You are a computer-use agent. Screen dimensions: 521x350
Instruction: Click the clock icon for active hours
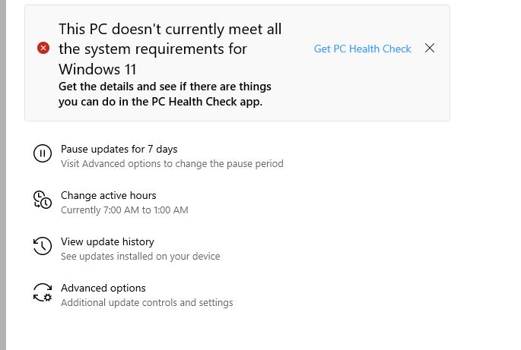tap(42, 200)
